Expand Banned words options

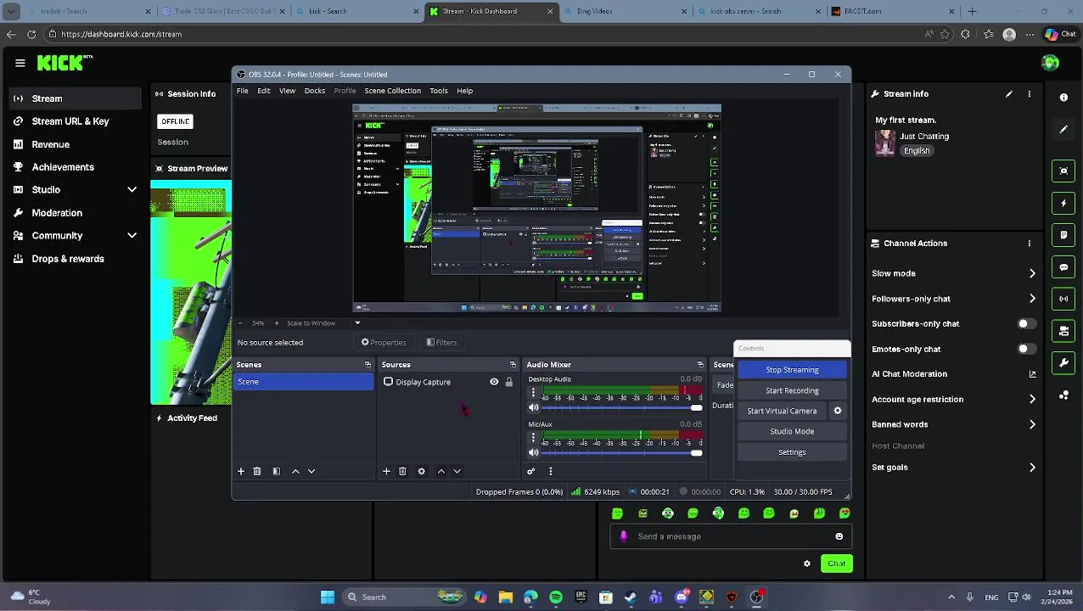1032,424
